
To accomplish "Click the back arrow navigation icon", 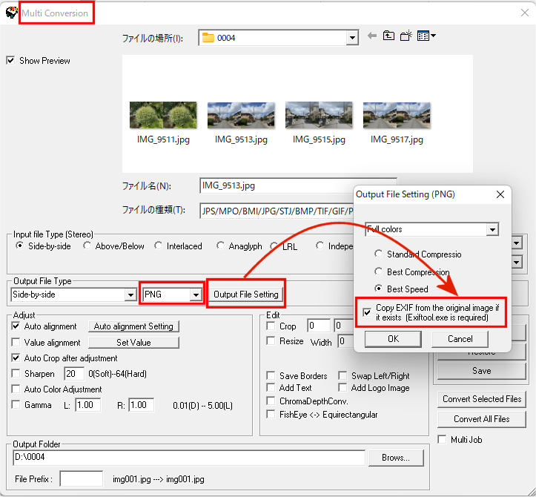I will pos(372,36).
